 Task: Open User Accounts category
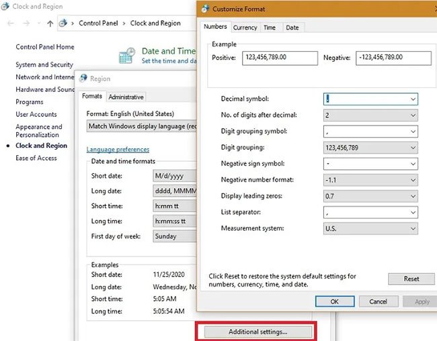point(36,114)
